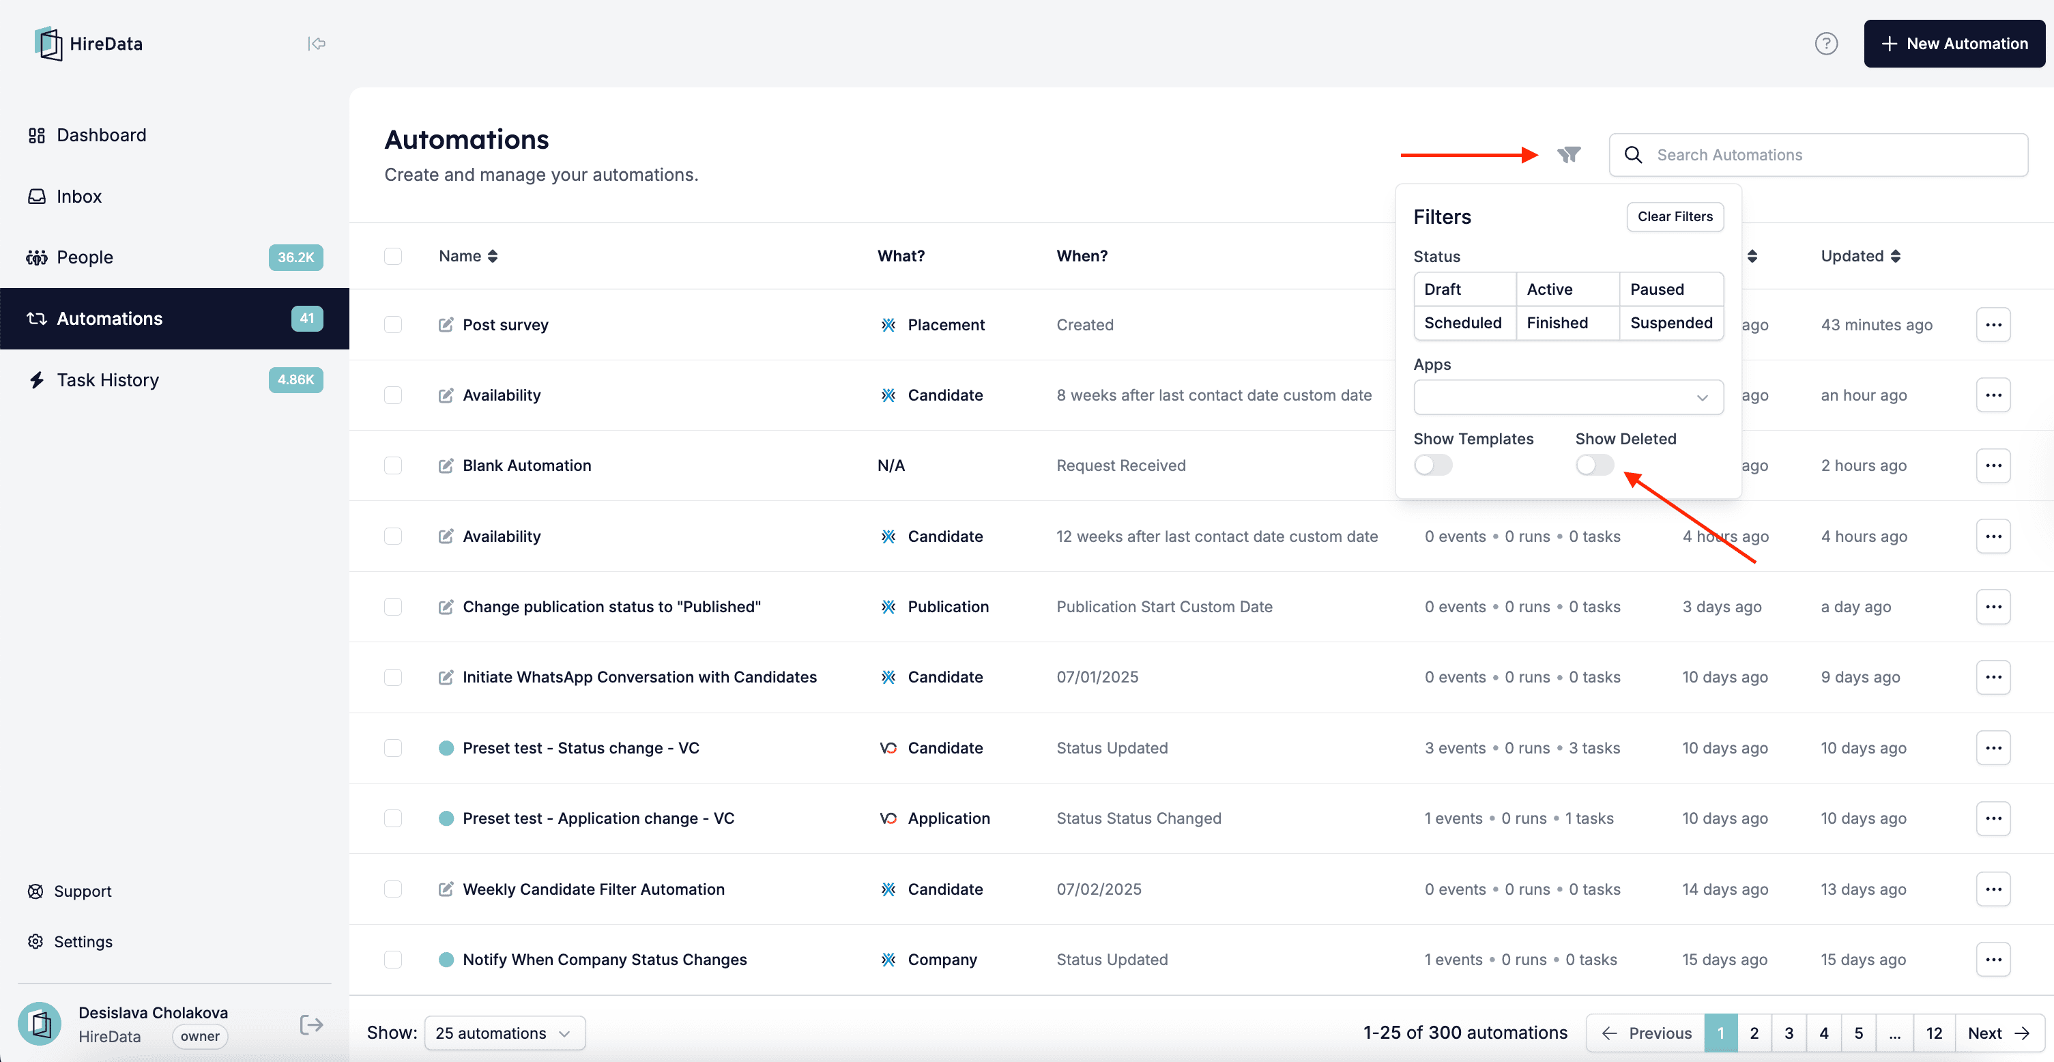This screenshot has width=2054, height=1062.
Task: Click edit icon beside Blank Automation
Action: point(446,465)
